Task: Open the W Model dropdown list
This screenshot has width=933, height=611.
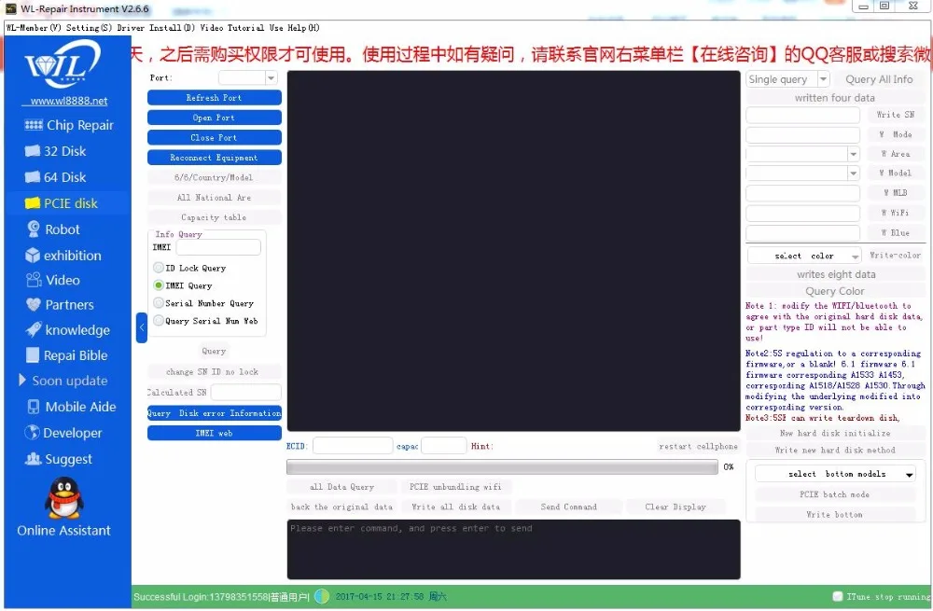Action: point(854,174)
